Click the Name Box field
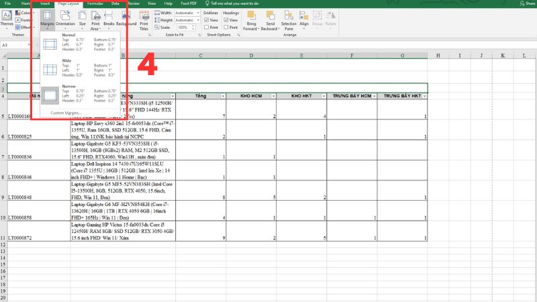Image resolution: width=537 pixels, height=302 pixels. pyautogui.click(x=13, y=45)
